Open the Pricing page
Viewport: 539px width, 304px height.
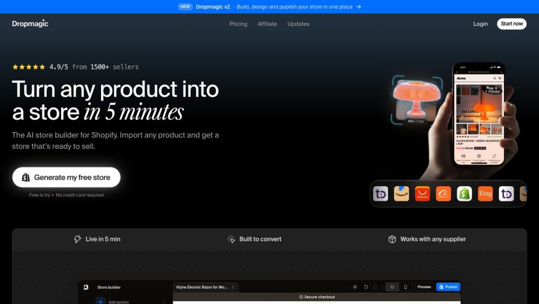click(x=238, y=24)
